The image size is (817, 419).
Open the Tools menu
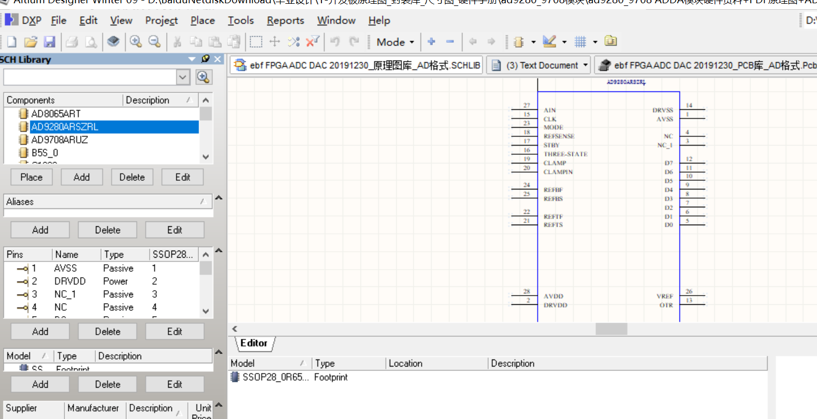coord(241,21)
